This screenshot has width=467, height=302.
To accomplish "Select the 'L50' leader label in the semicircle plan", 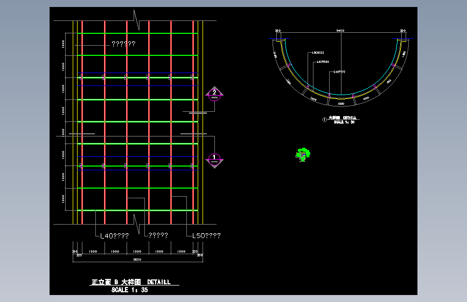I will click(x=318, y=53).
